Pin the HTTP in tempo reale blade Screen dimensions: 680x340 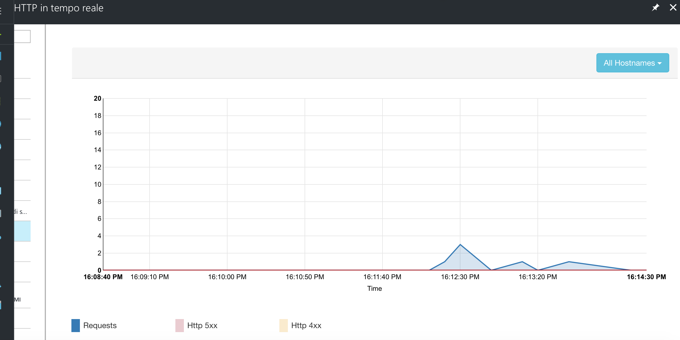[x=655, y=7]
